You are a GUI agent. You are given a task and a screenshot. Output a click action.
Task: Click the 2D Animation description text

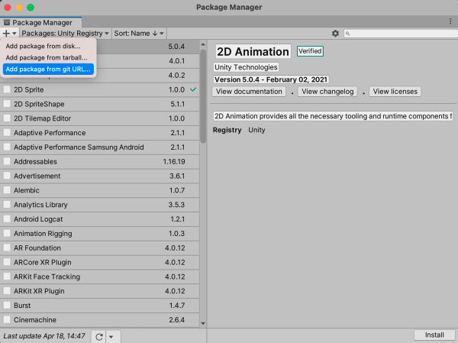(x=333, y=116)
